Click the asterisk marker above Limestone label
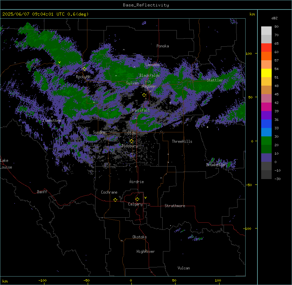 point(52,117)
